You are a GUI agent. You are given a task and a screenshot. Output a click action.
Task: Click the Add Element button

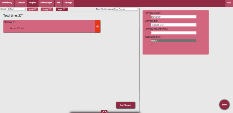click(126, 105)
